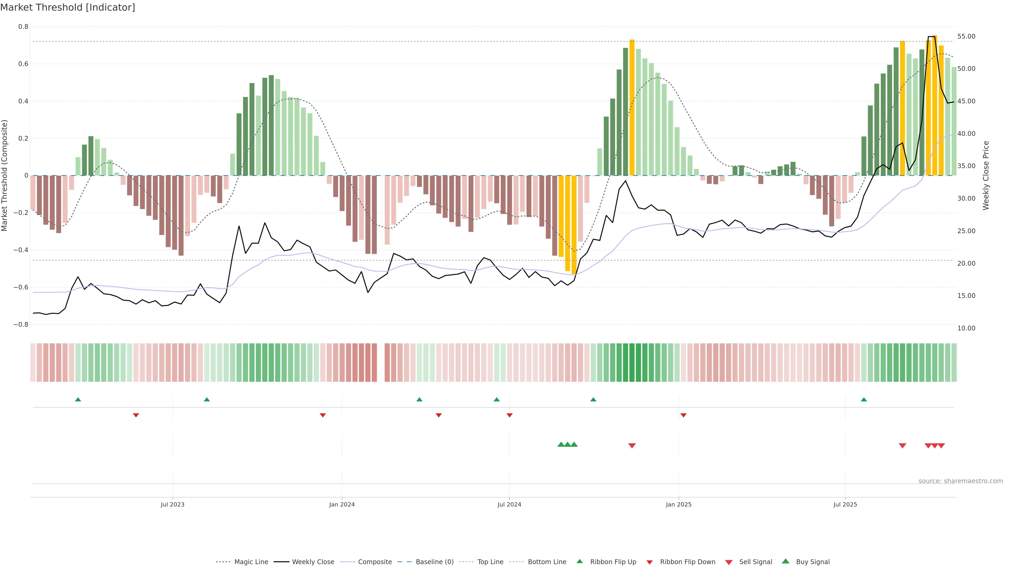Click the Ribbon Flip Up legend triangle

(x=580, y=561)
